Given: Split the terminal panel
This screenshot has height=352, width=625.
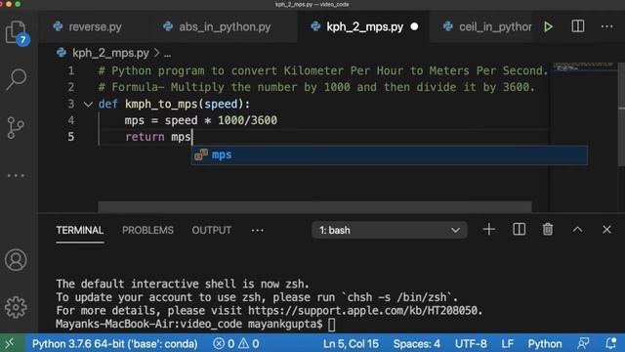Looking at the screenshot, I should 519,230.
